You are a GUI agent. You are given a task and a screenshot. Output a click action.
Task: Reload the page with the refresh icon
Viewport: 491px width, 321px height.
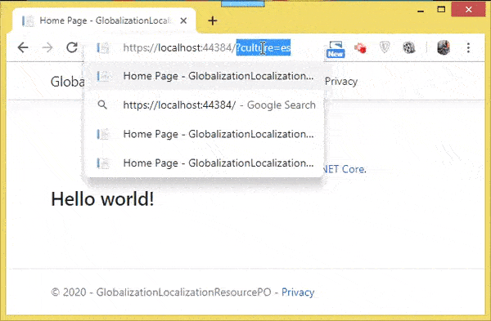click(x=72, y=47)
